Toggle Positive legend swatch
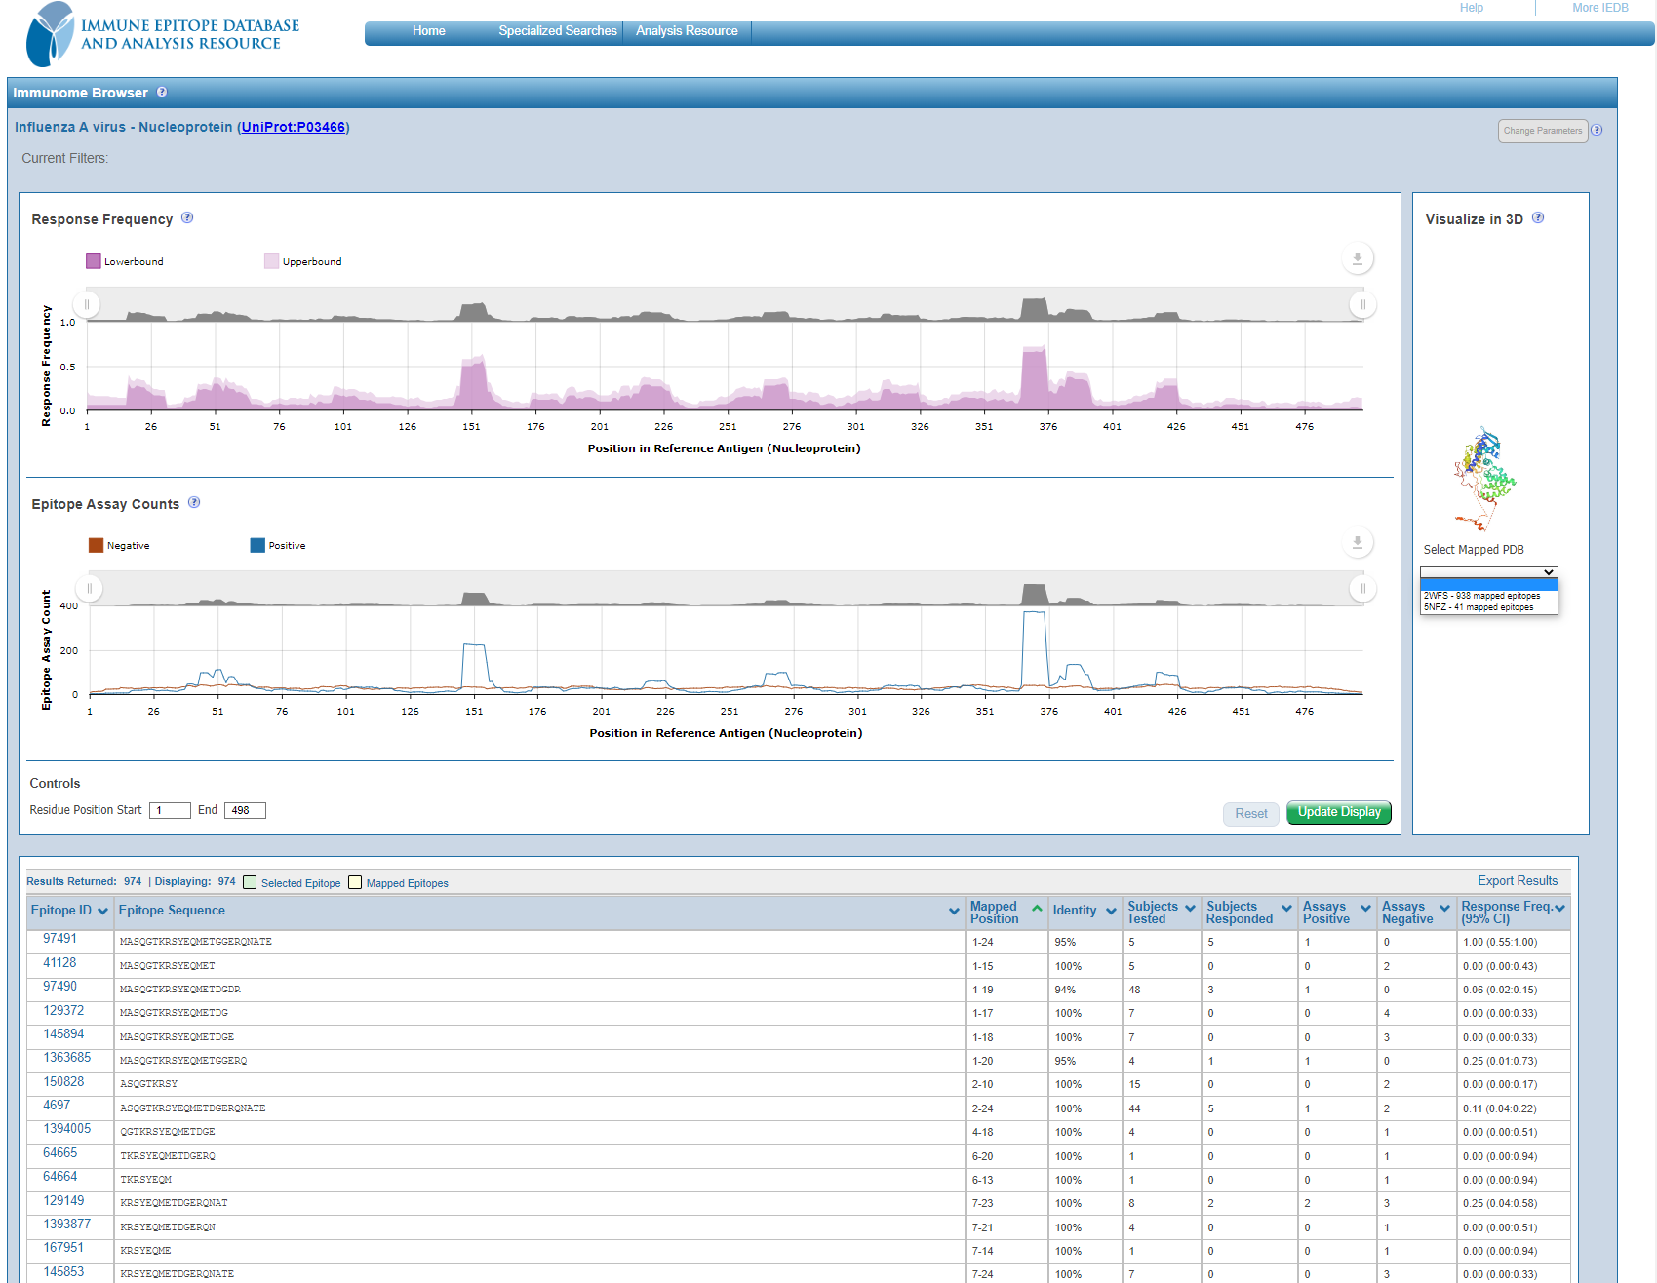 click(257, 545)
